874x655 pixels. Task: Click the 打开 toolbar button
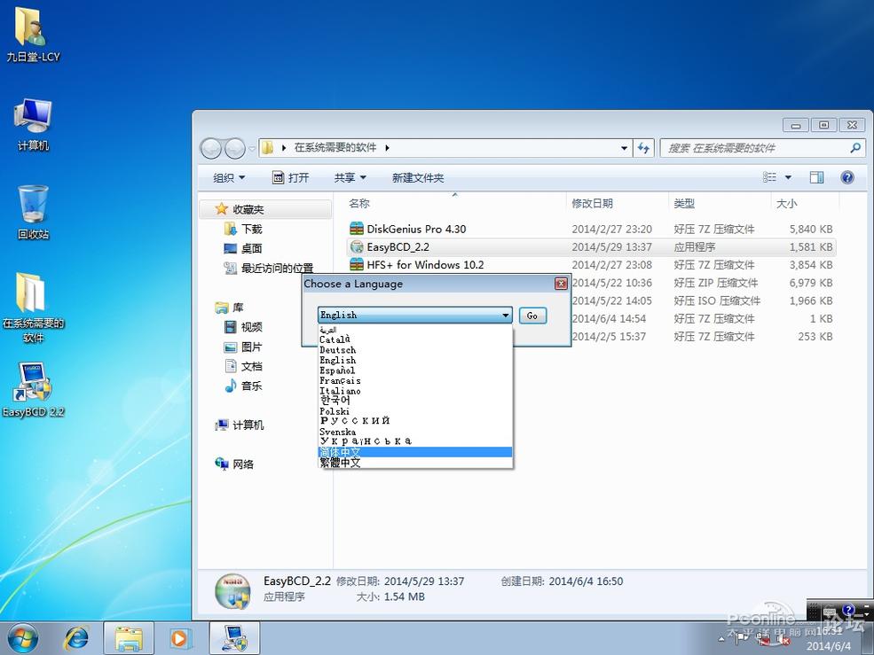coord(290,177)
